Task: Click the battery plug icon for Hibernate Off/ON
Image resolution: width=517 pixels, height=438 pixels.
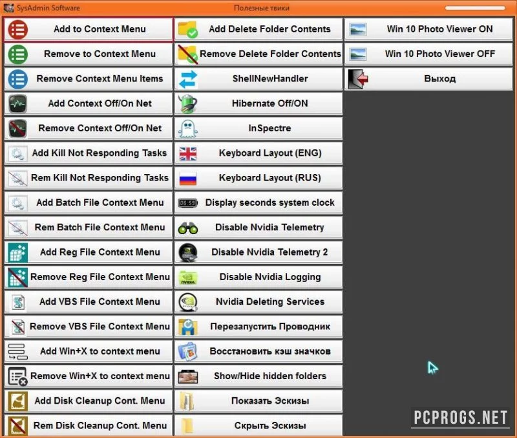Action: (187, 104)
